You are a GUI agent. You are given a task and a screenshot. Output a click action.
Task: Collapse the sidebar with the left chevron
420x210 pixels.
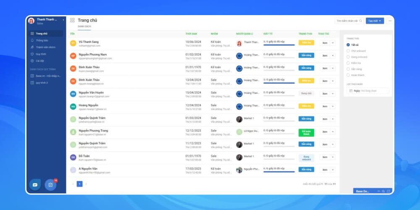[x=63, y=20]
